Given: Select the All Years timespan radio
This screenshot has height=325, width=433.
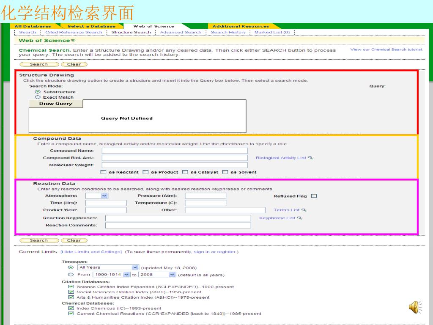Looking at the screenshot, I should click(71, 267).
